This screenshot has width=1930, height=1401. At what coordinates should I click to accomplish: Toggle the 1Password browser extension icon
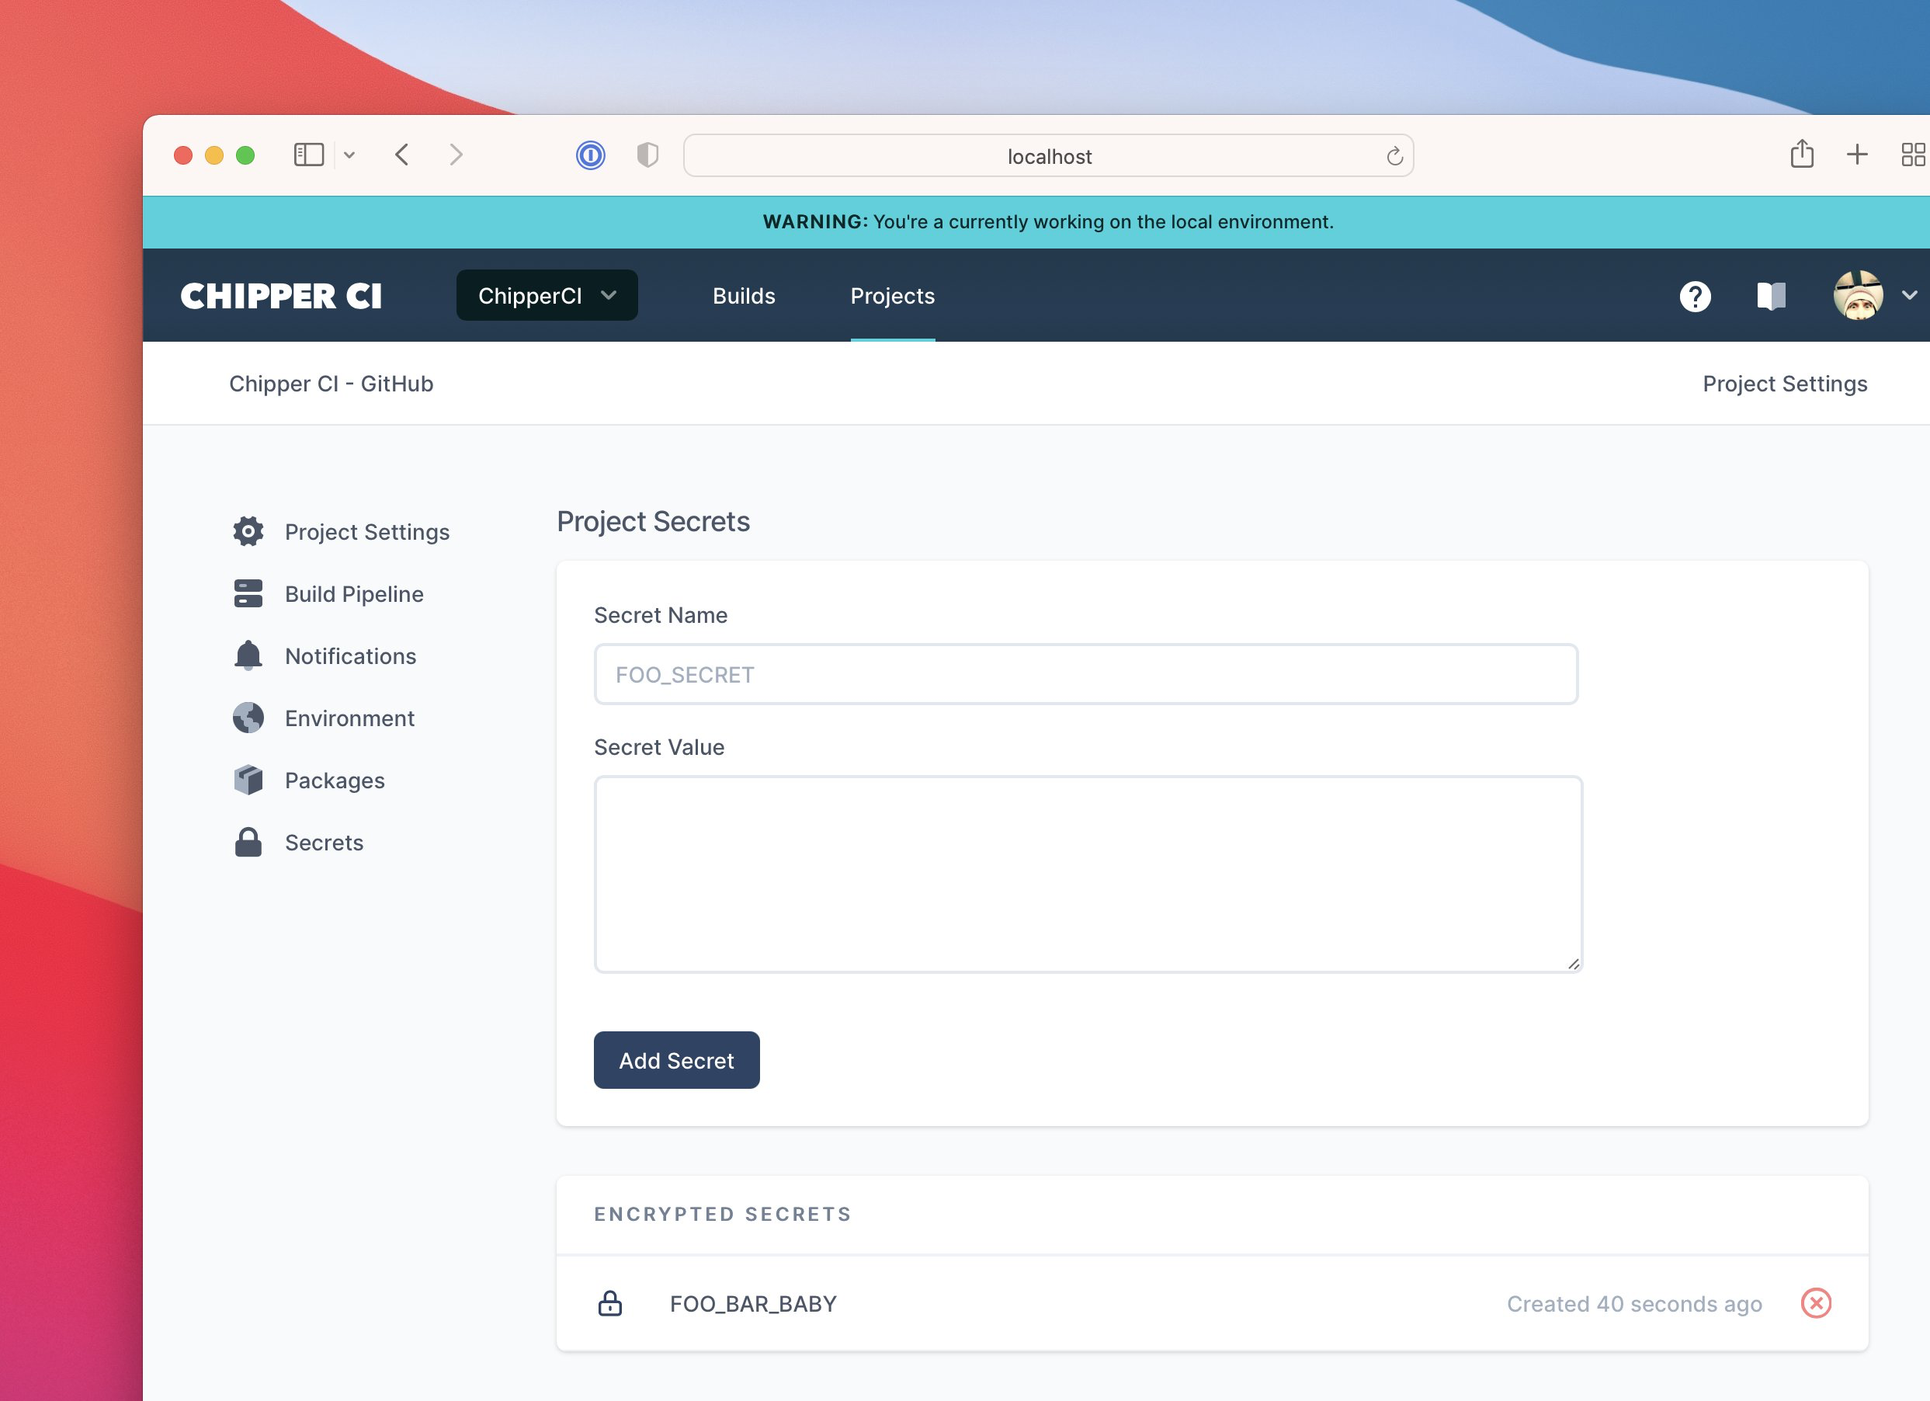pyautogui.click(x=589, y=155)
